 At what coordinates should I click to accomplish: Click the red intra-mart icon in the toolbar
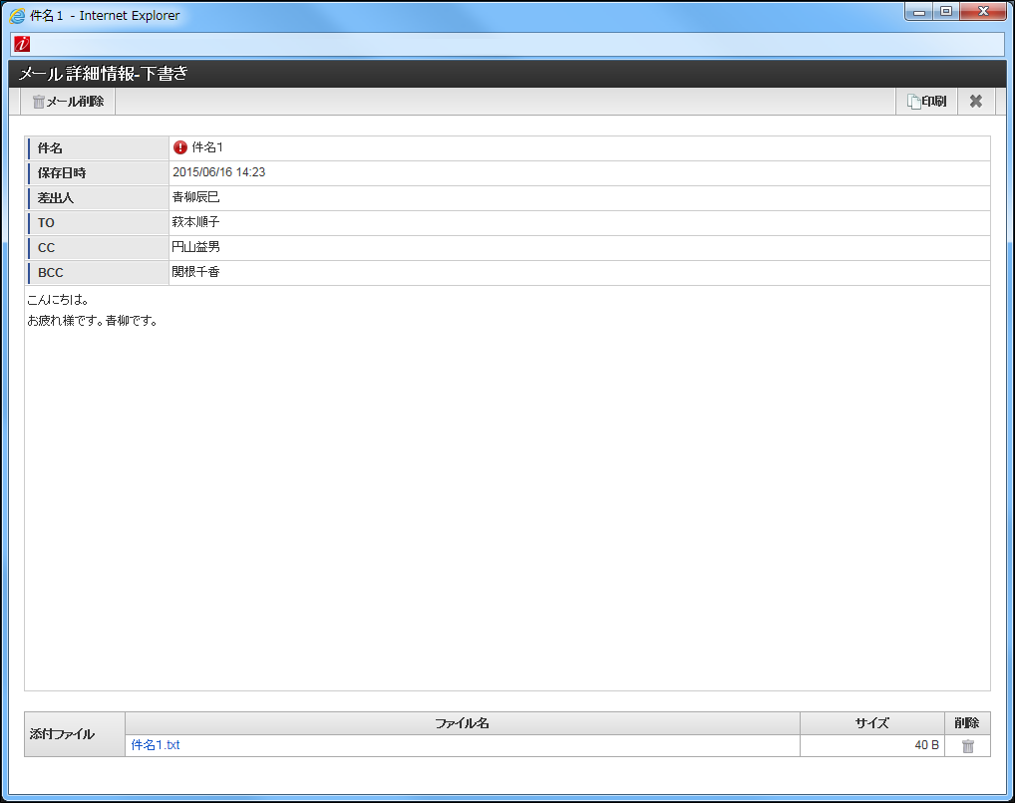coord(22,44)
